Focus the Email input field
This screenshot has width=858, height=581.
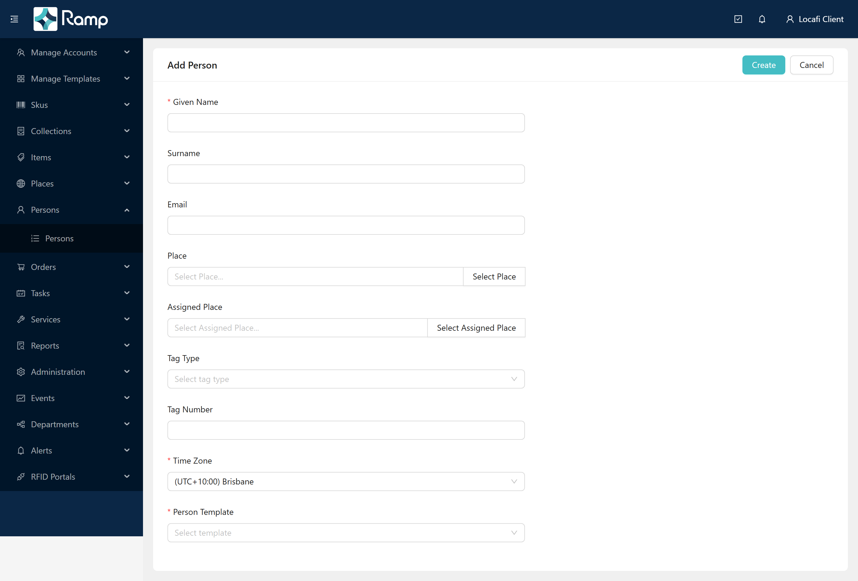click(346, 225)
